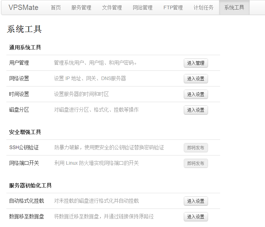This screenshot has height=227, width=265.
Task: Enter settings for 网络设置
Action: pos(196,79)
